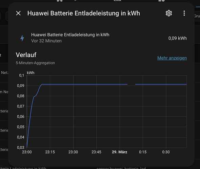This screenshot has width=200, height=169.
Task: Click the '23:30' x-axis label
Action: pos(73,152)
